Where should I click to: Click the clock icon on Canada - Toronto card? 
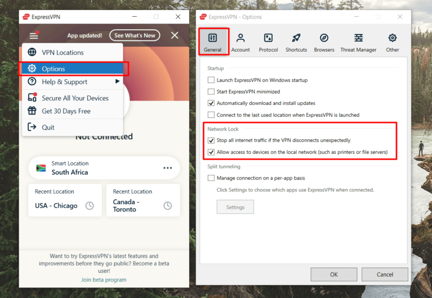pos(168,205)
